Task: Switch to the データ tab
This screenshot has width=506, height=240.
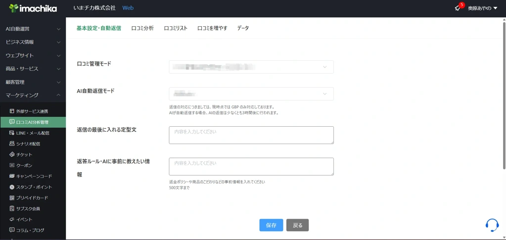Action: pos(243,28)
